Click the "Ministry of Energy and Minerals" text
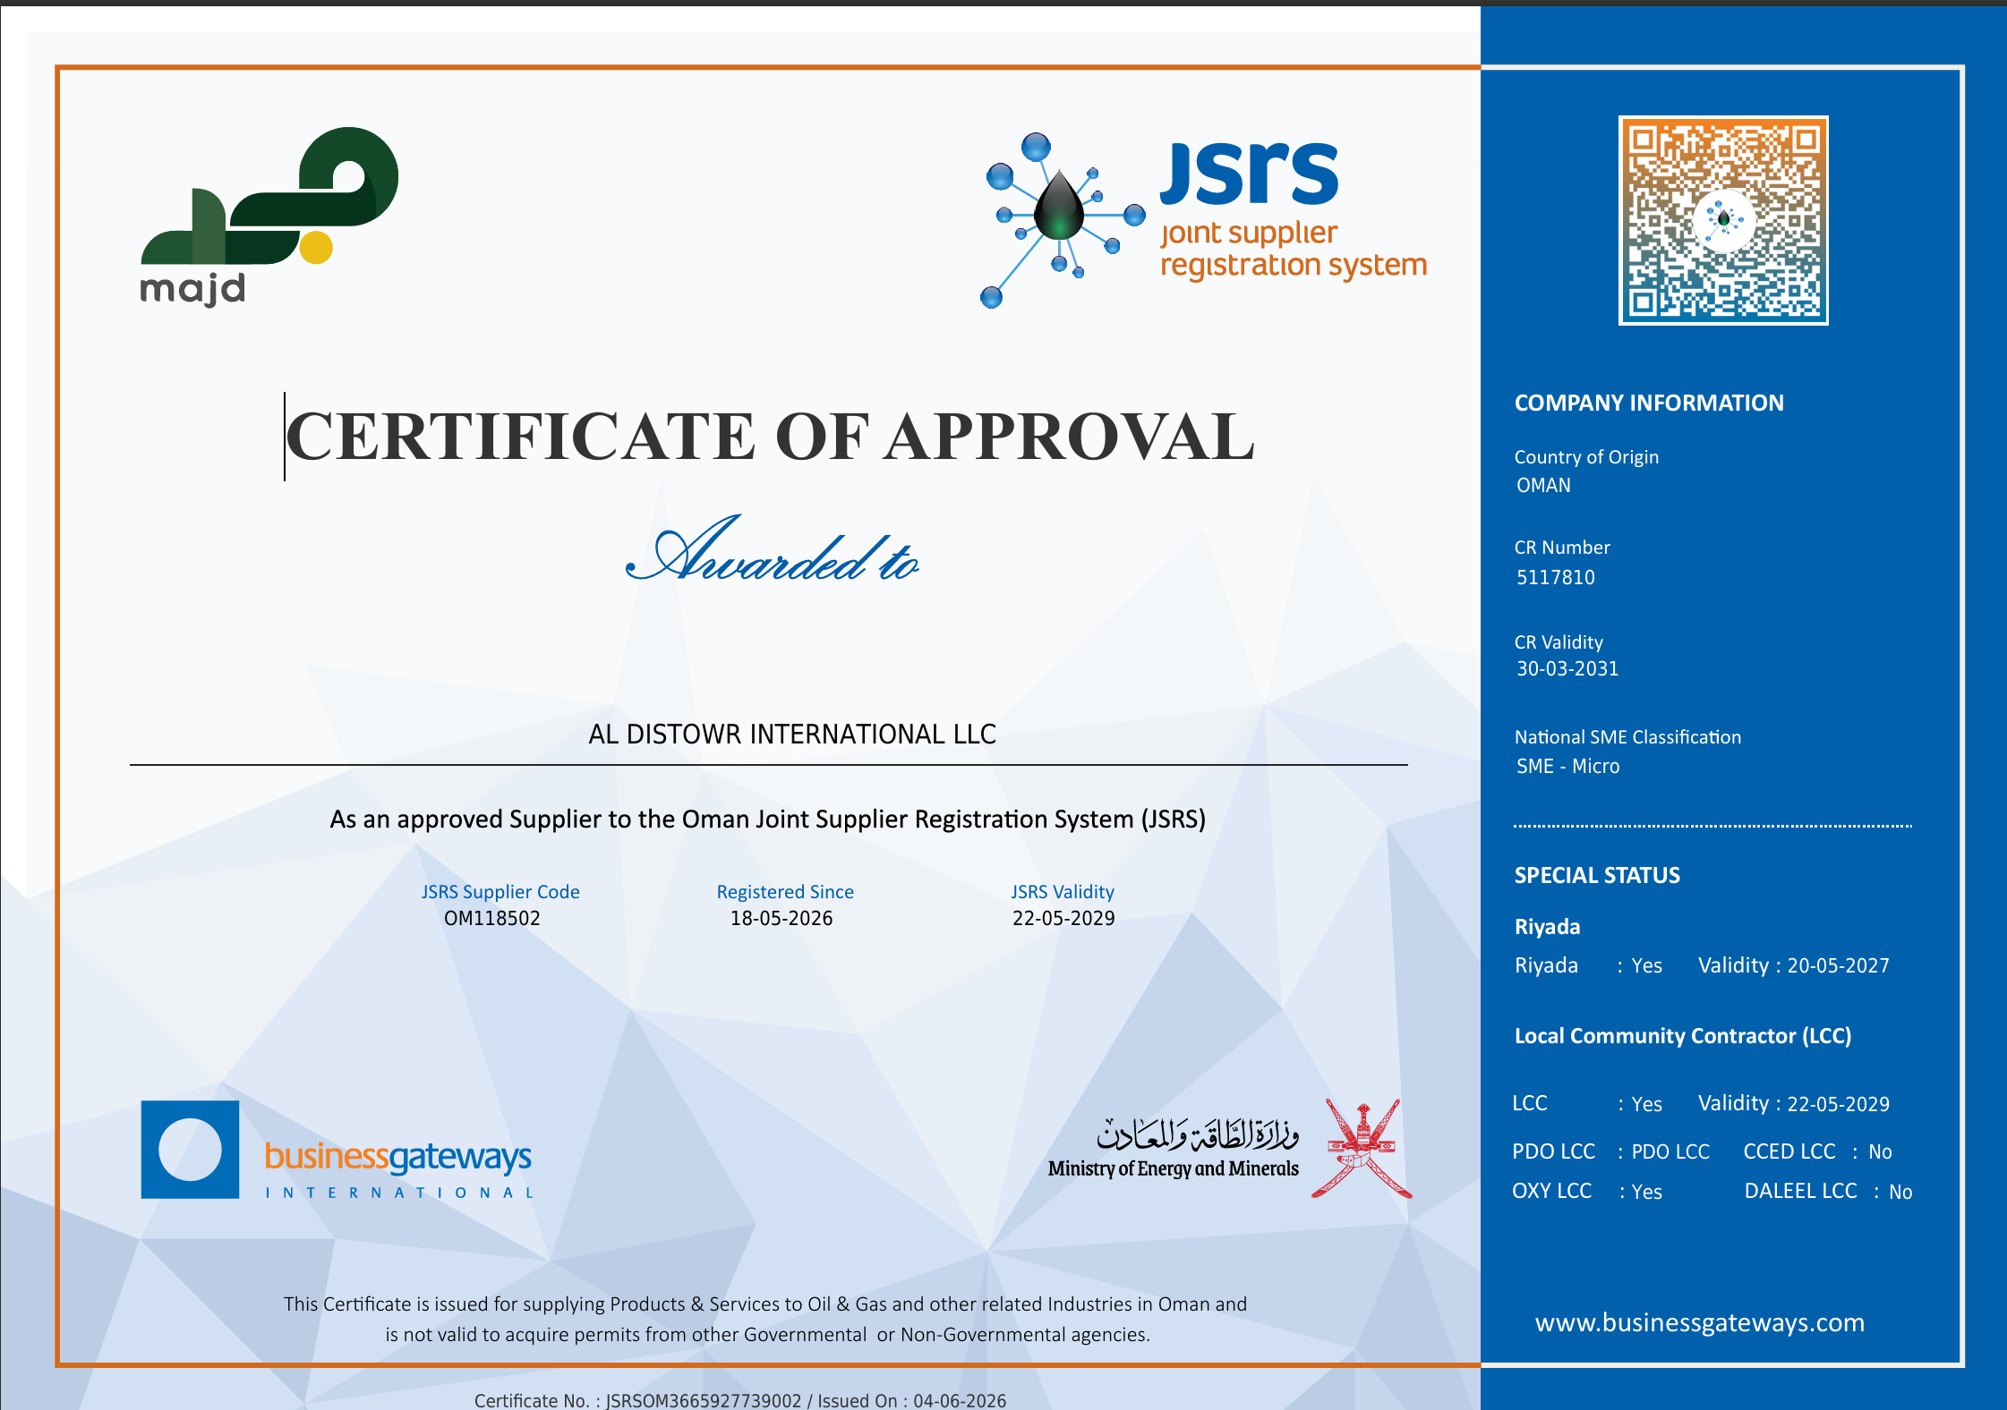This screenshot has height=1410, width=2007. (1173, 1169)
